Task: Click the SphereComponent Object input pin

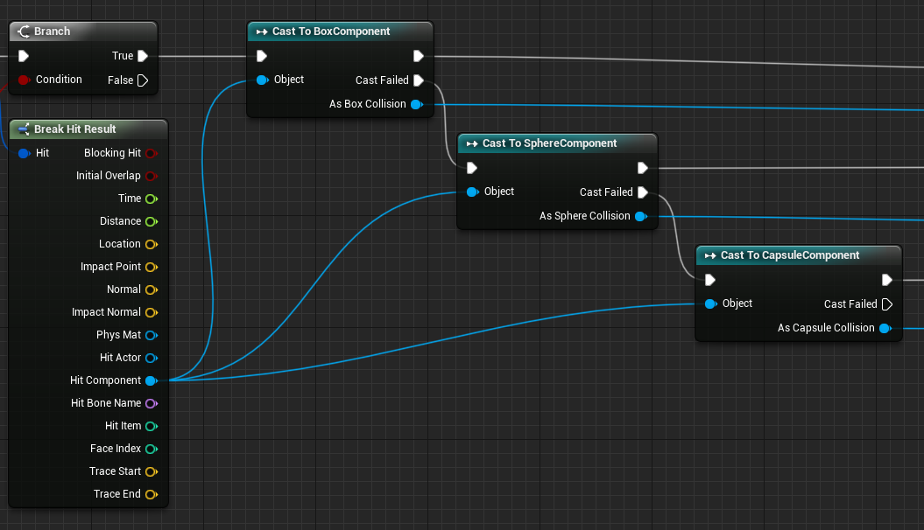Action: pos(473,192)
